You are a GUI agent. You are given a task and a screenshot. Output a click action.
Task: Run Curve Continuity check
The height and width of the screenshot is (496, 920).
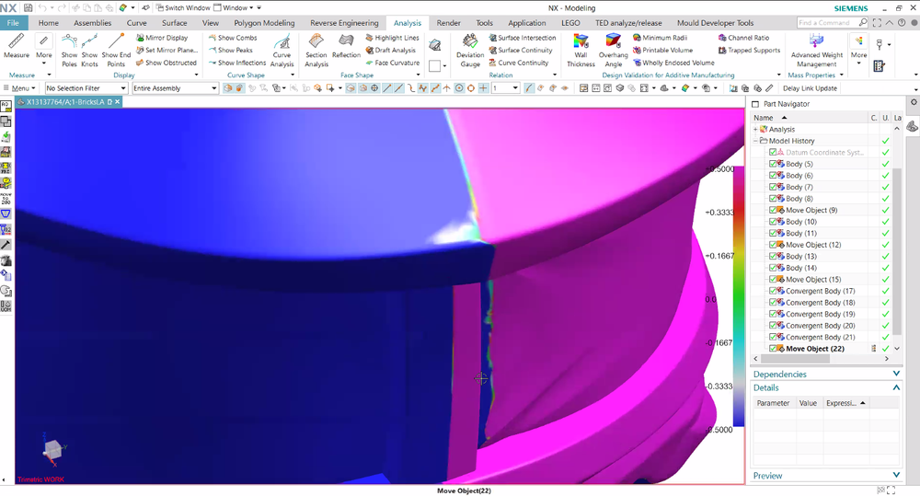(519, 63)
